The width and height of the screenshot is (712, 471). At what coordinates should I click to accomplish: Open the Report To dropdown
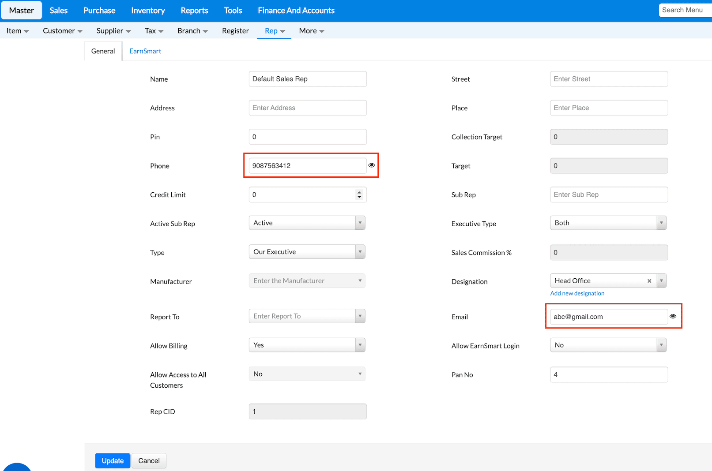[307, 316]
